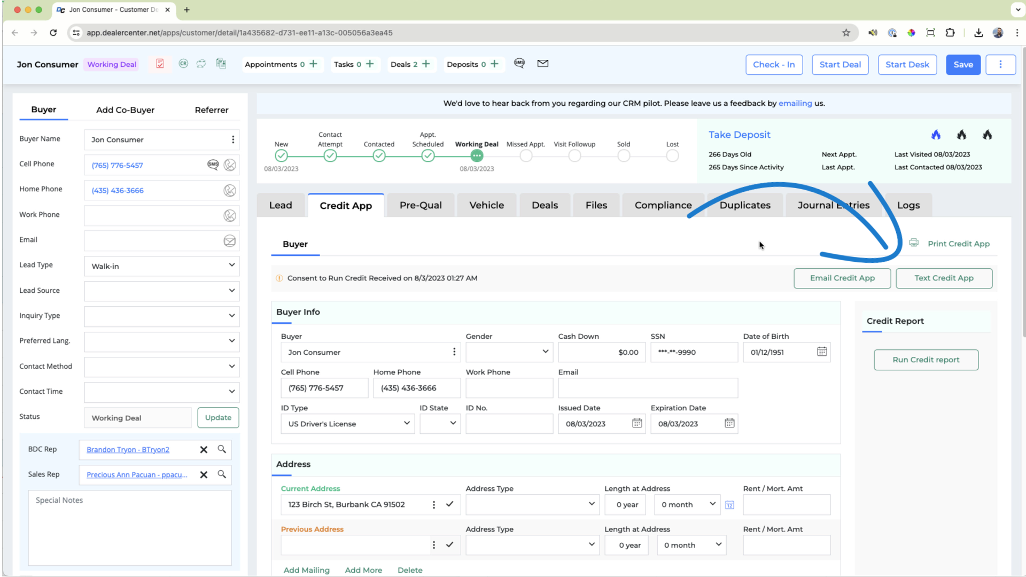
Task: Check the confirmation checkmark beside Current Address
Action: click(x=449, y=504)
